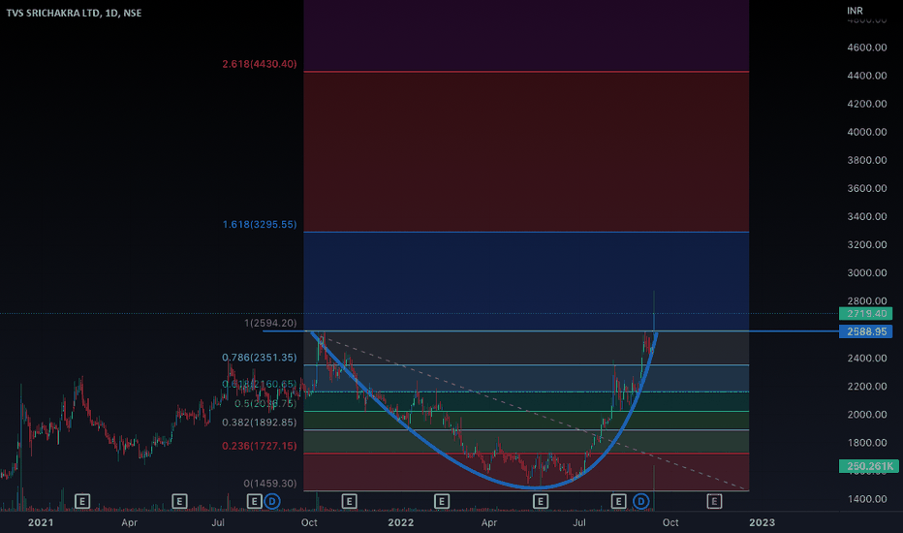Click the 2023 label on the time axis

coord(762,522)
